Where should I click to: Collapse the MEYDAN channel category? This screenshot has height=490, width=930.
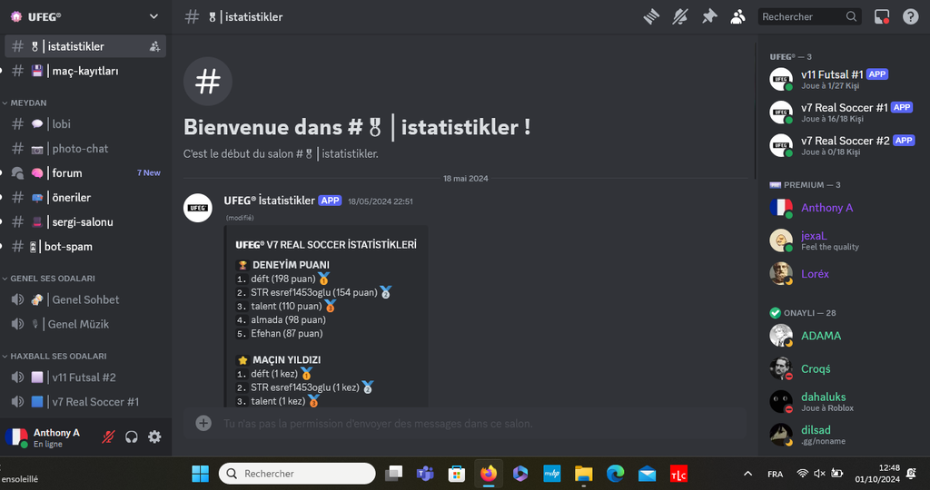coord(28,103)
